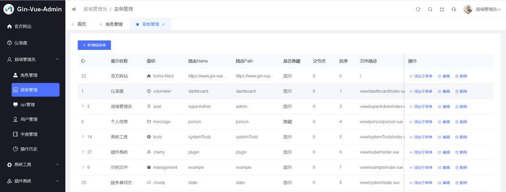Delete the 个人信息 row
This screenshot has width=506, height=192.
pos(461,122)
